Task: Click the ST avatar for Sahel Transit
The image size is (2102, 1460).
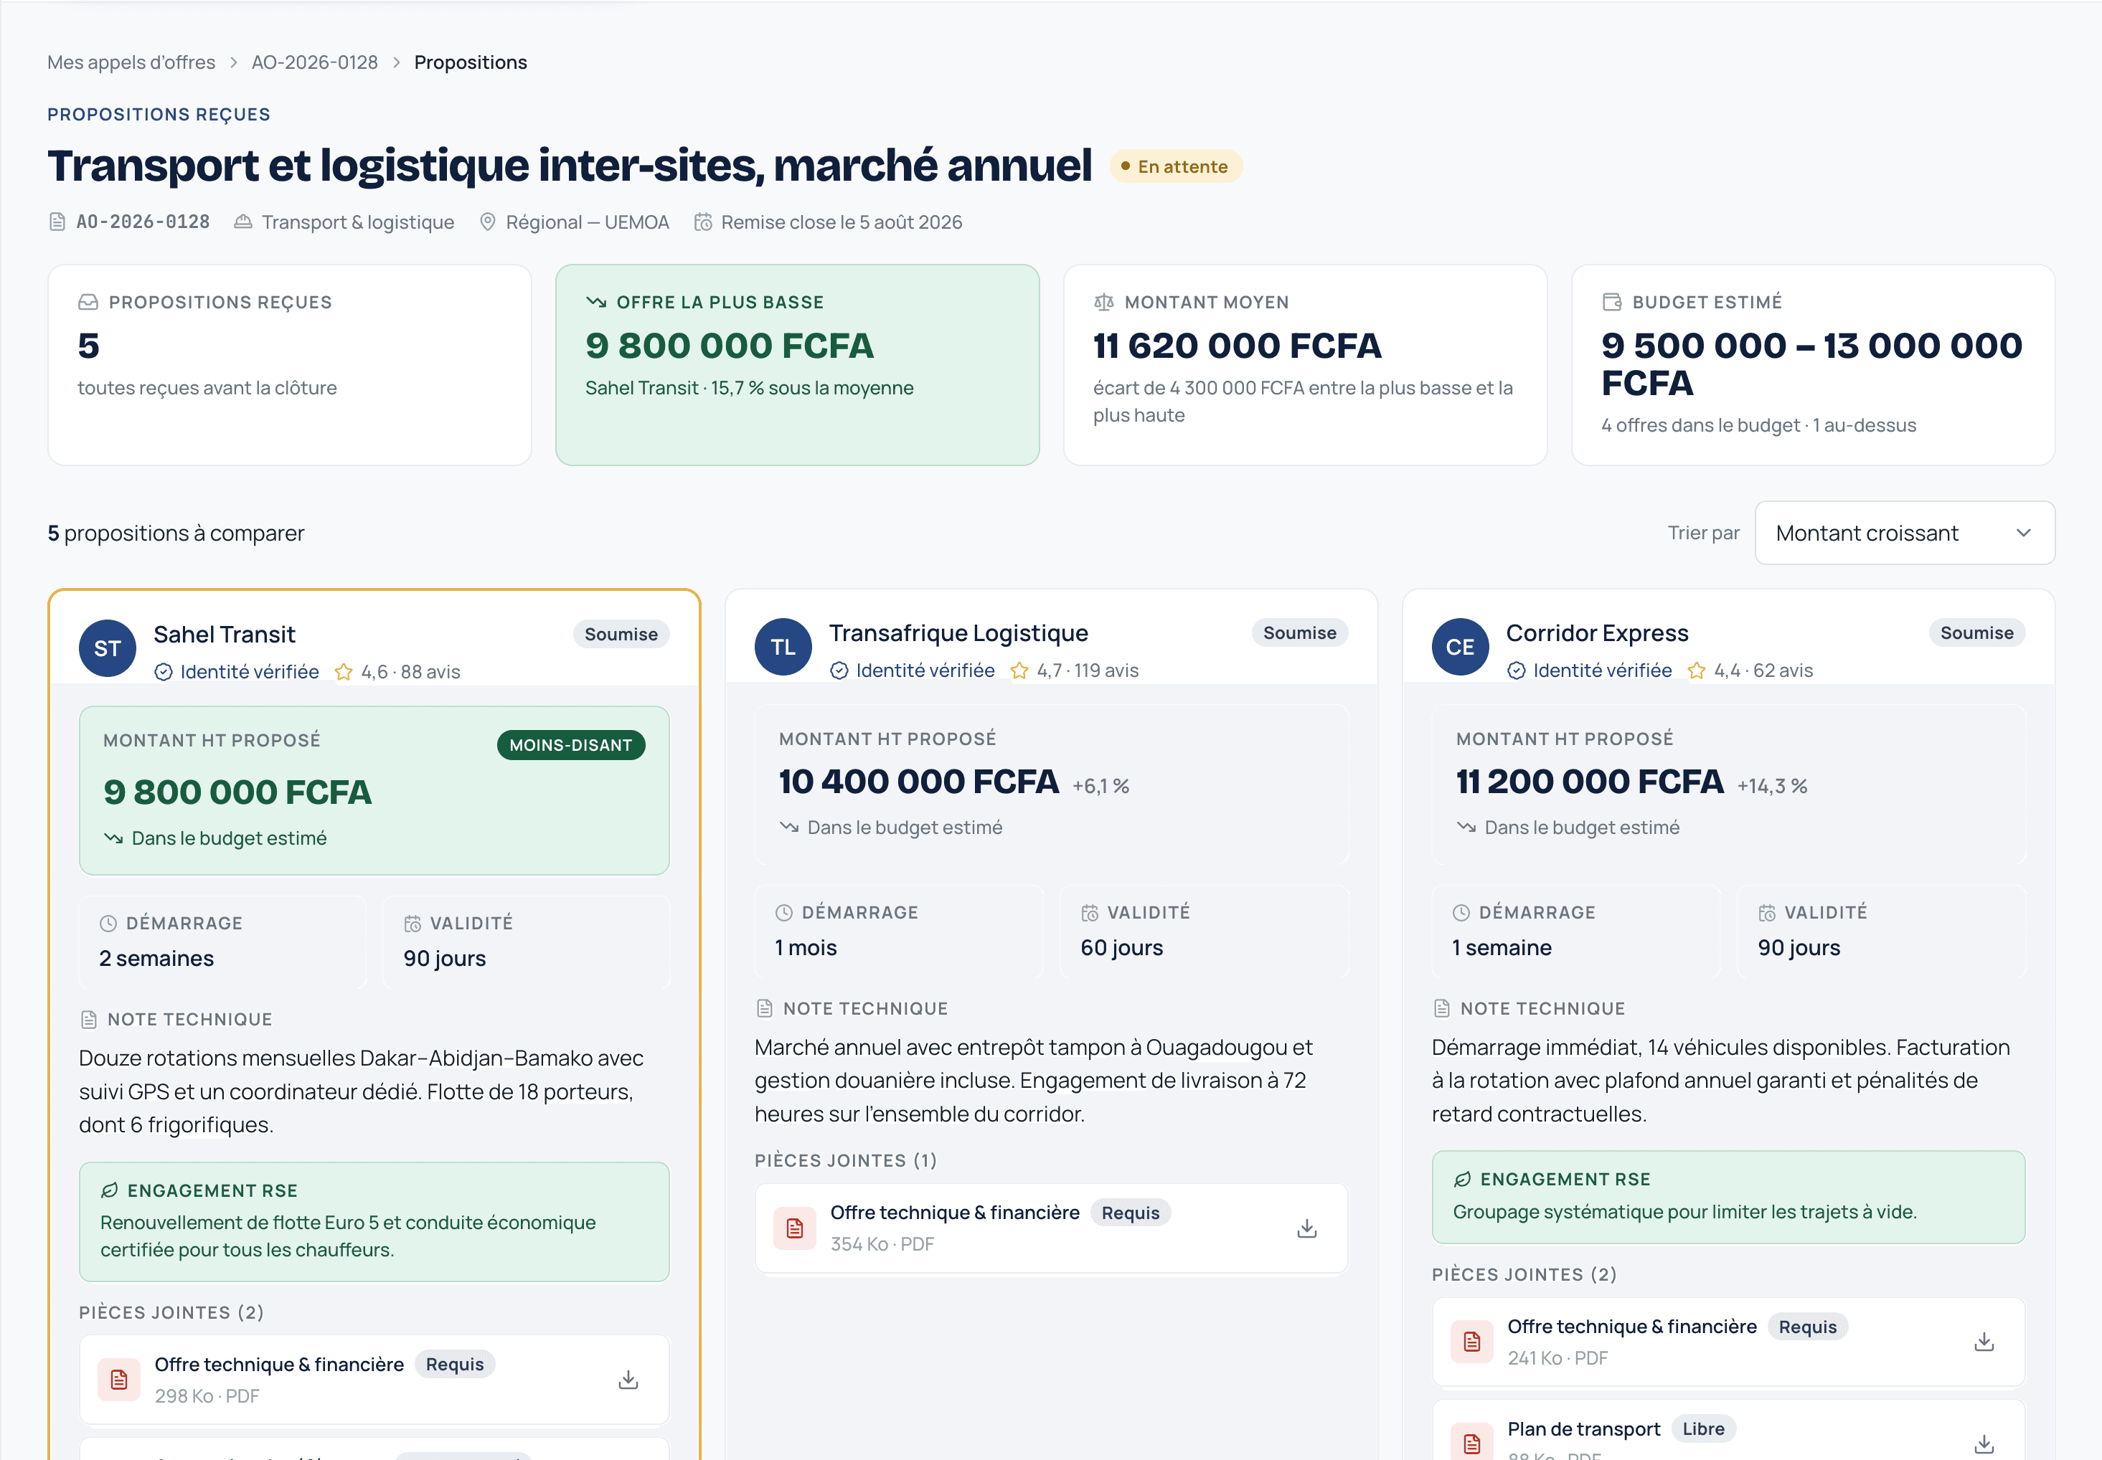Action: pyautogui.click(x=108, y=648)
